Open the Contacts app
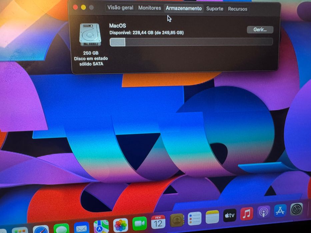311x233 pixels. tap(177, 220)
